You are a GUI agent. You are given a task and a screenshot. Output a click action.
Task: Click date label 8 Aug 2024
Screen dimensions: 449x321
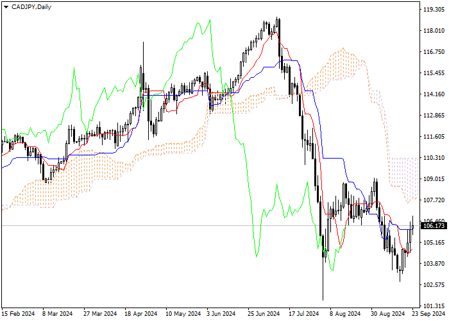pyautogui.click(x=345, y=314)
